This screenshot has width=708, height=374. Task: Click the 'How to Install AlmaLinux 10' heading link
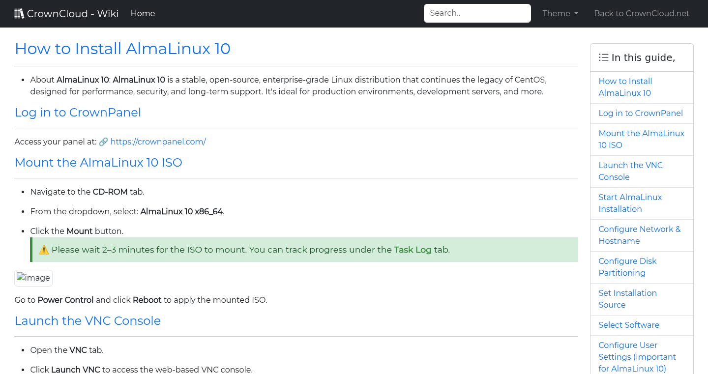(122, 49)
